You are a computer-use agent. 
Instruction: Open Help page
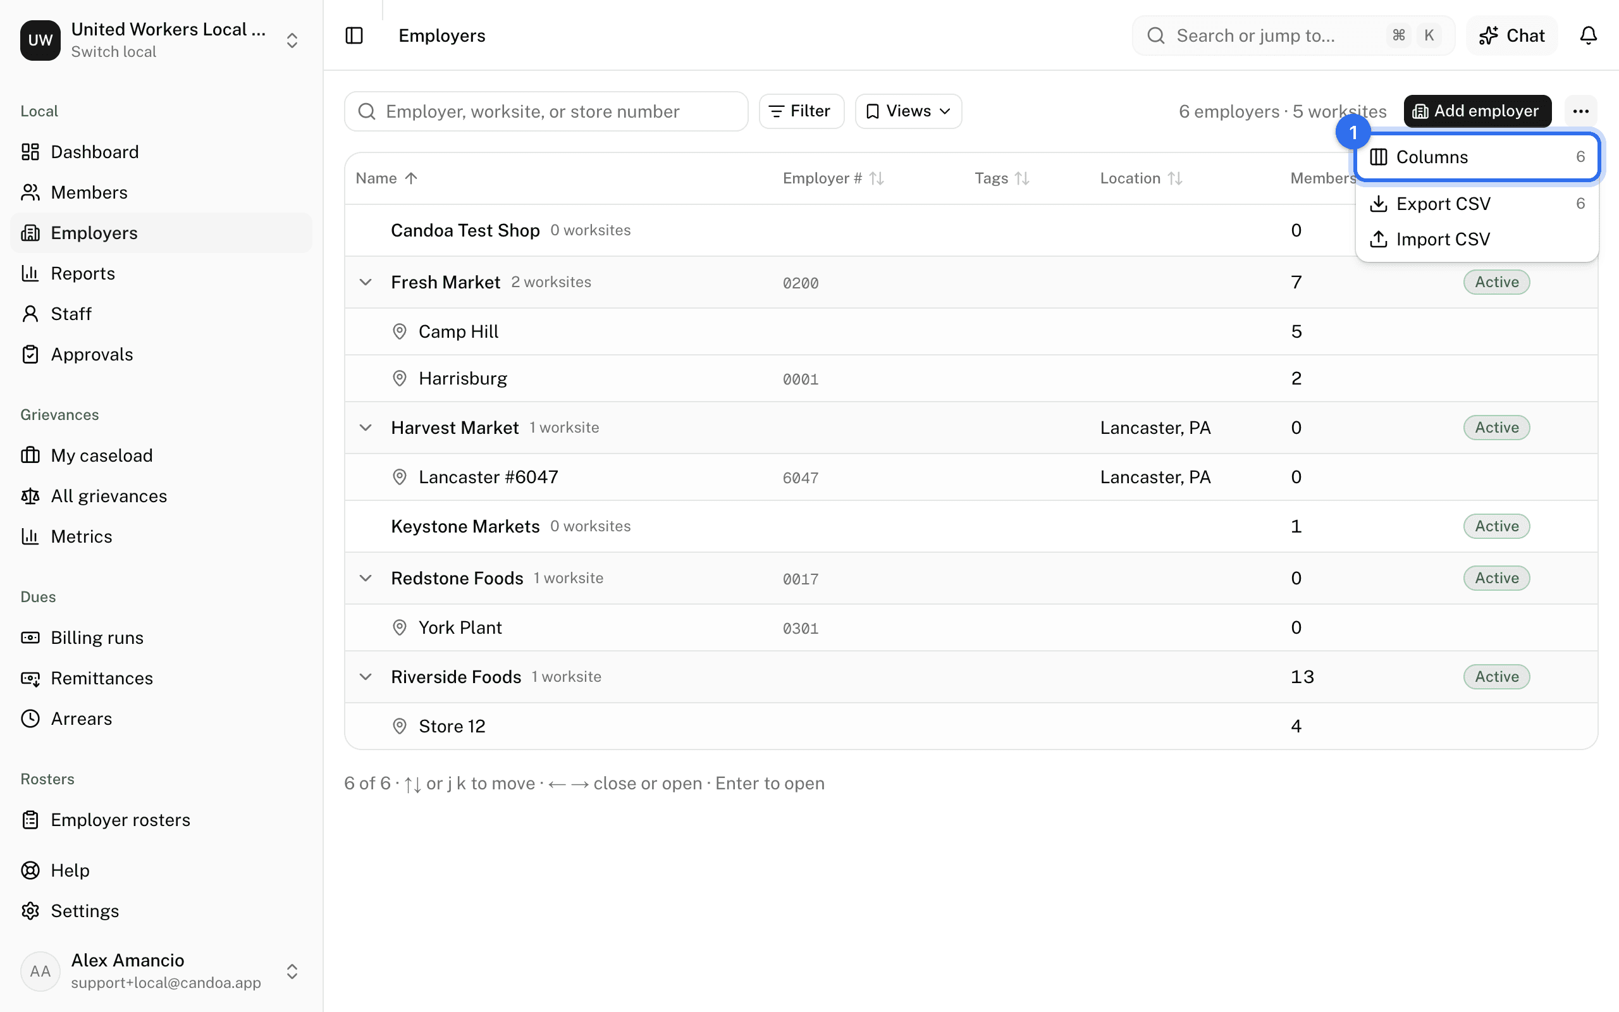point(161,870)
